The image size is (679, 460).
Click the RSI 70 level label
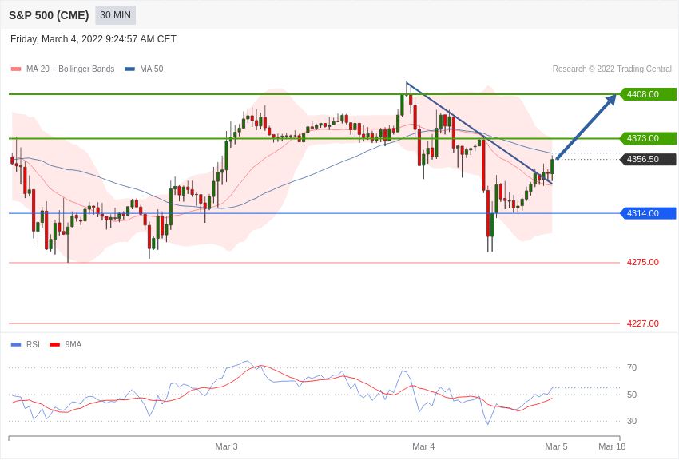click(x=632, y=367)
